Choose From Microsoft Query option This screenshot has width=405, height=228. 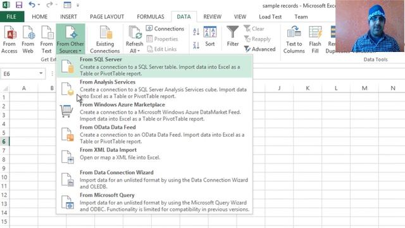[154, 202]
